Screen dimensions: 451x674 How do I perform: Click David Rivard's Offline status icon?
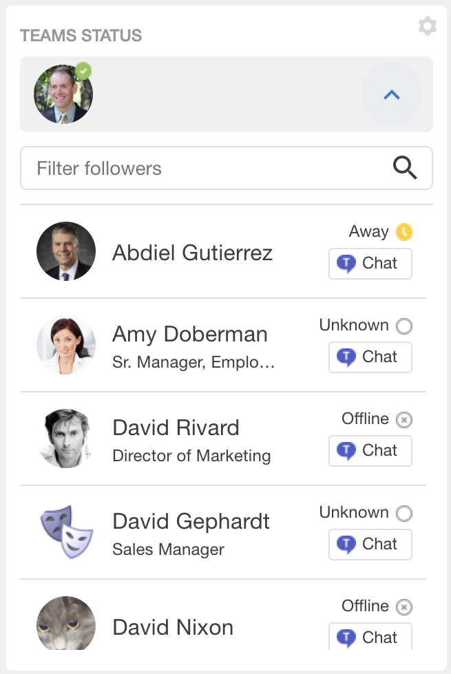coord(404,419)
